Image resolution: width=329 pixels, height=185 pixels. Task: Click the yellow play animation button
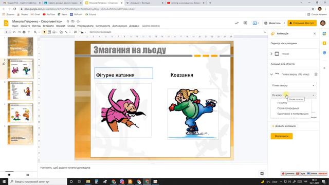click(281, 136)
